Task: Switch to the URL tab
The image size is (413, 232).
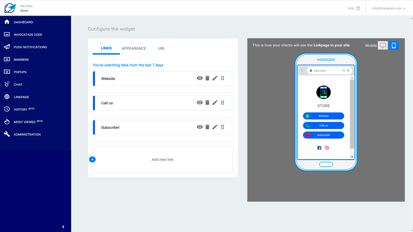Action: click(161, 48)
